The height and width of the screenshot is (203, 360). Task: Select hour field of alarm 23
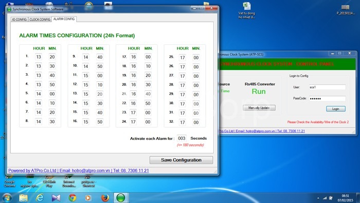click(133, 113)
